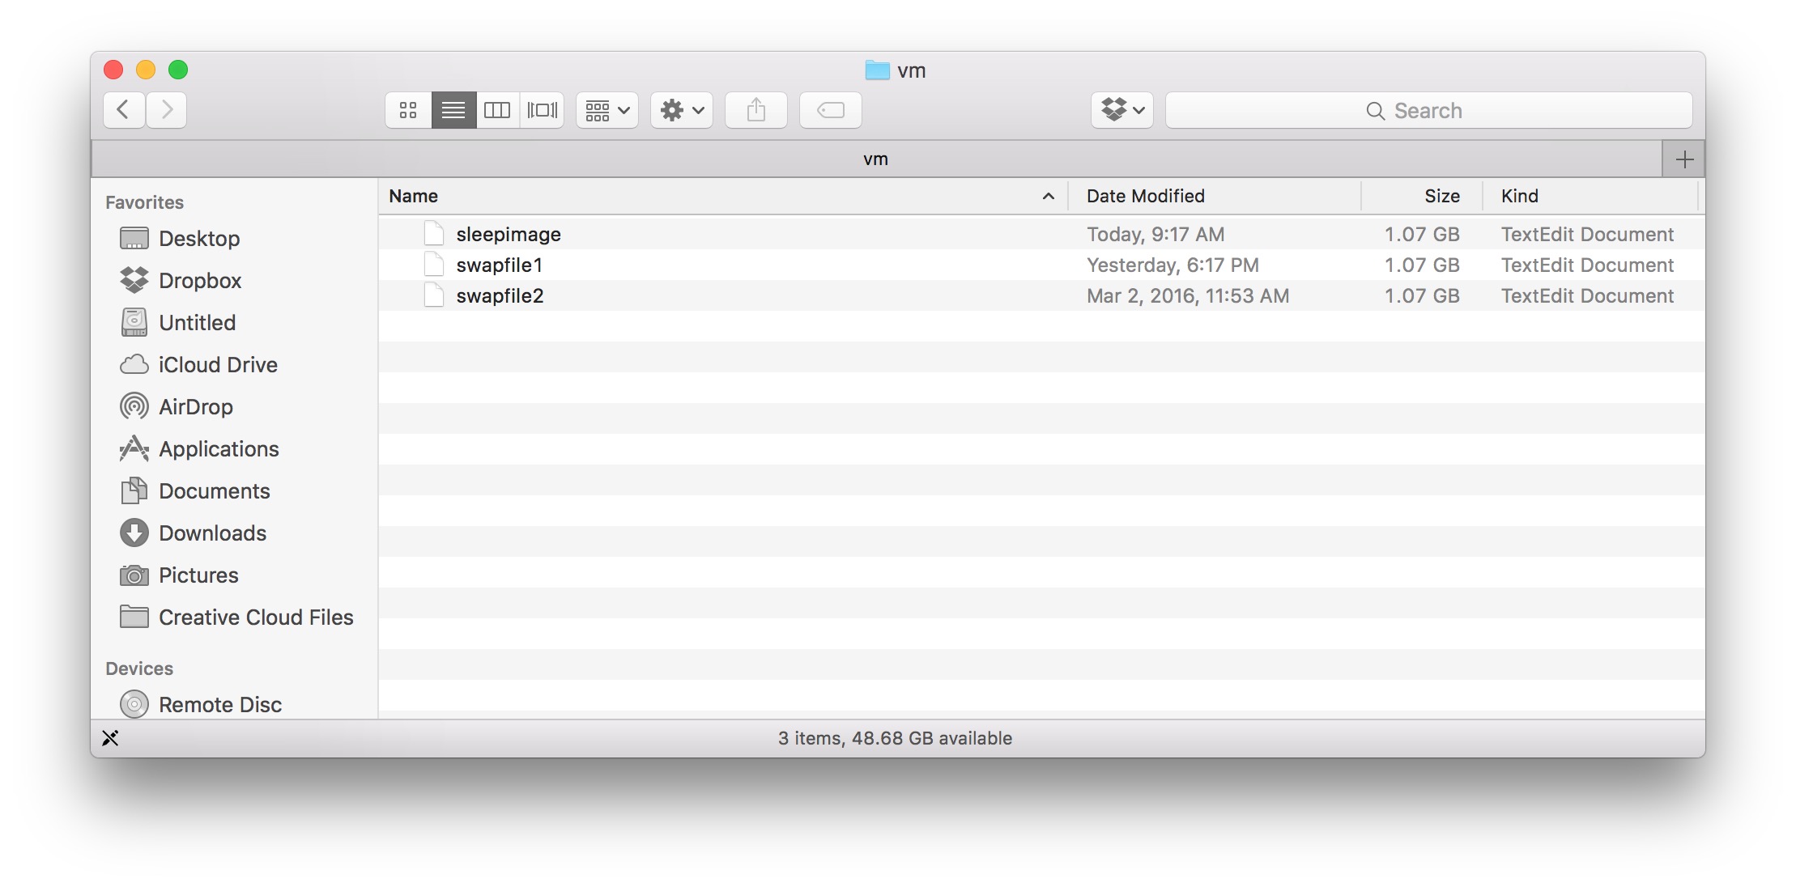The image size is (1796, 887).
Task: Open the Dropbox toolbar dropdown
Action: (1122, 110)
